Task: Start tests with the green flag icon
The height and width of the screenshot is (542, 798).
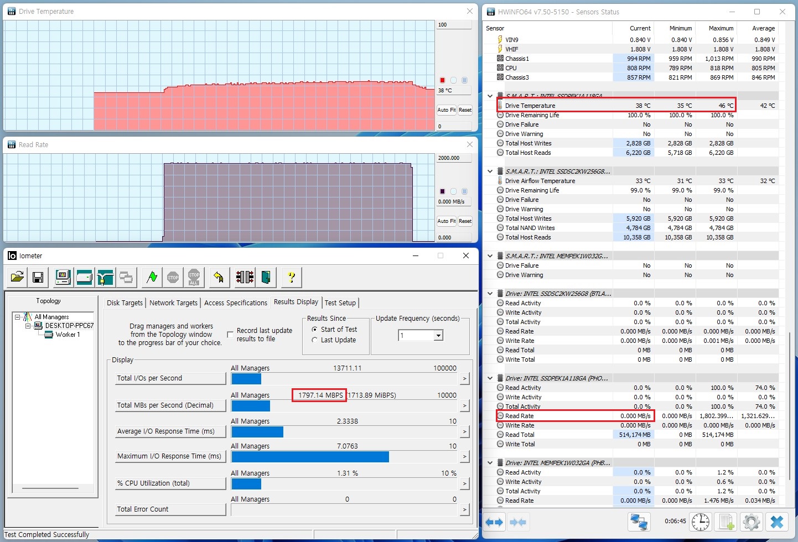Action: pos(152,277)
